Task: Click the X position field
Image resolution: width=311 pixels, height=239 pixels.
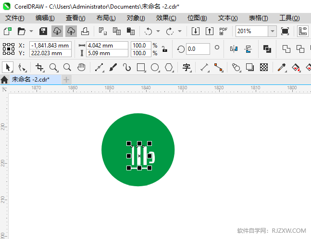Action: (x=50, y=45)
